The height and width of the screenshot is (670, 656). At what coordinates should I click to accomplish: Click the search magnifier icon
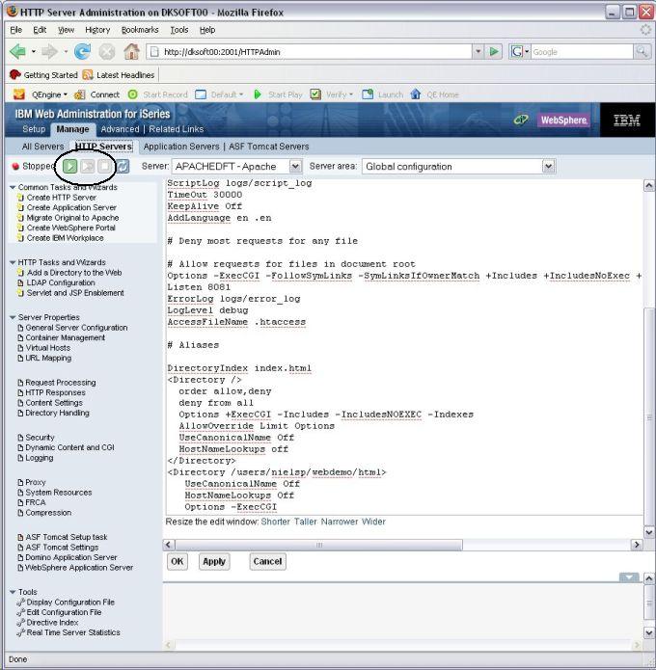(642, 52)
